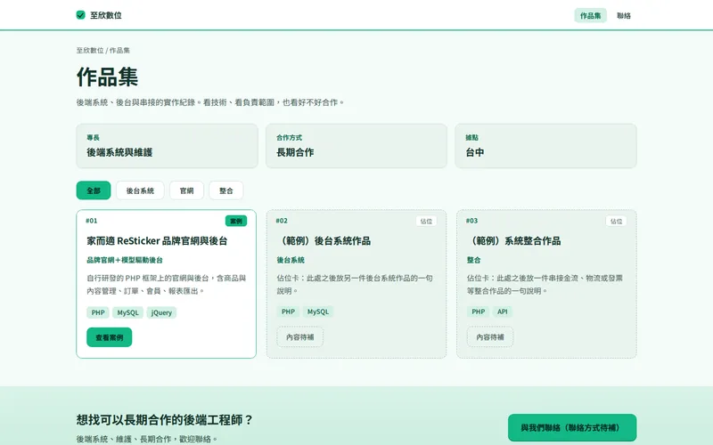Click the 案例 badge on card #01

(x=236, y=221)
